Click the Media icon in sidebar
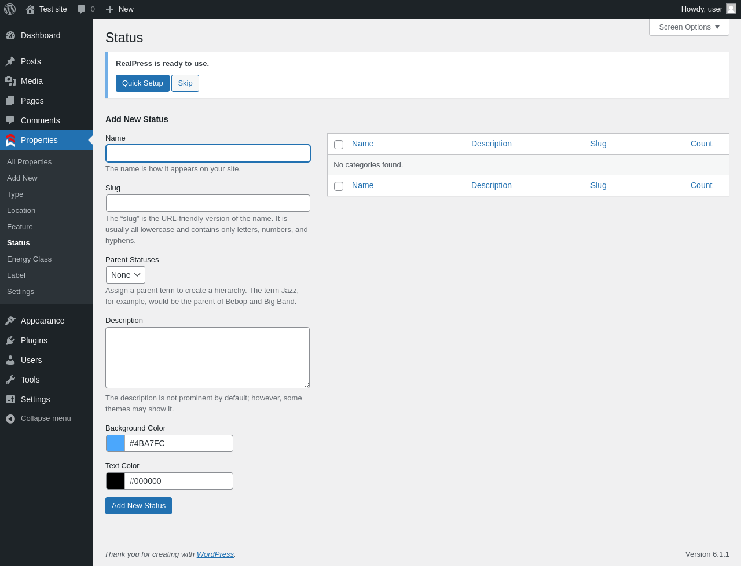The image size is (741, 566). tap(10, 81)
